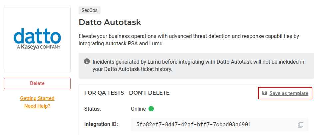Click the "FOR QA TESTS - DON'T DELETE" title
Image resolution: width=318 pixels, height=135 pixels.
tap(127, 93)
